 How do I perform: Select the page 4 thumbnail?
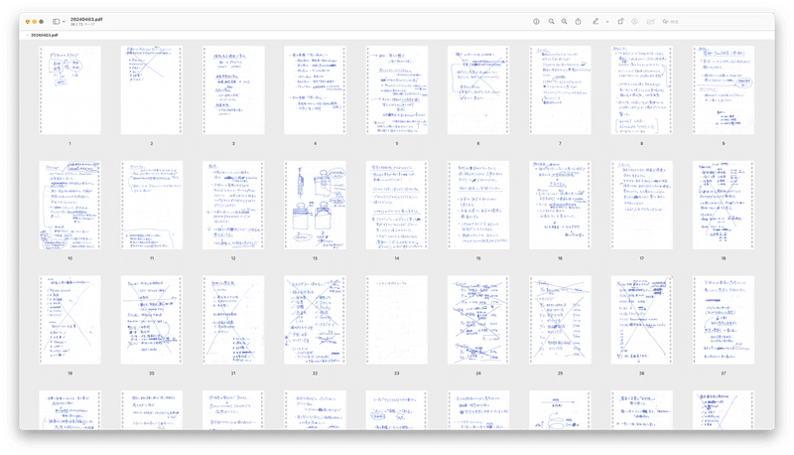pyautogui.click(x=315, y=90)
